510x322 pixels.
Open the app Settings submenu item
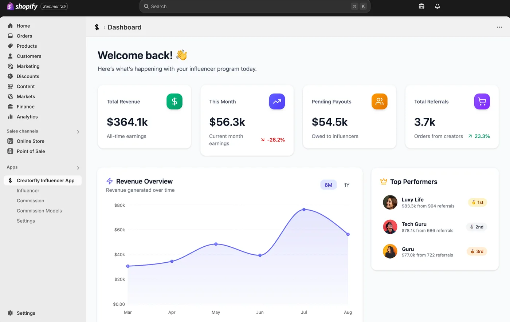(26, 221)
